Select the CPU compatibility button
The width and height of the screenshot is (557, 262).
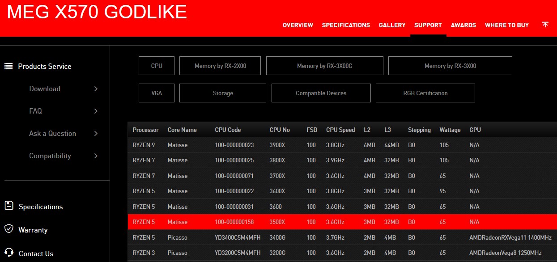157,66
